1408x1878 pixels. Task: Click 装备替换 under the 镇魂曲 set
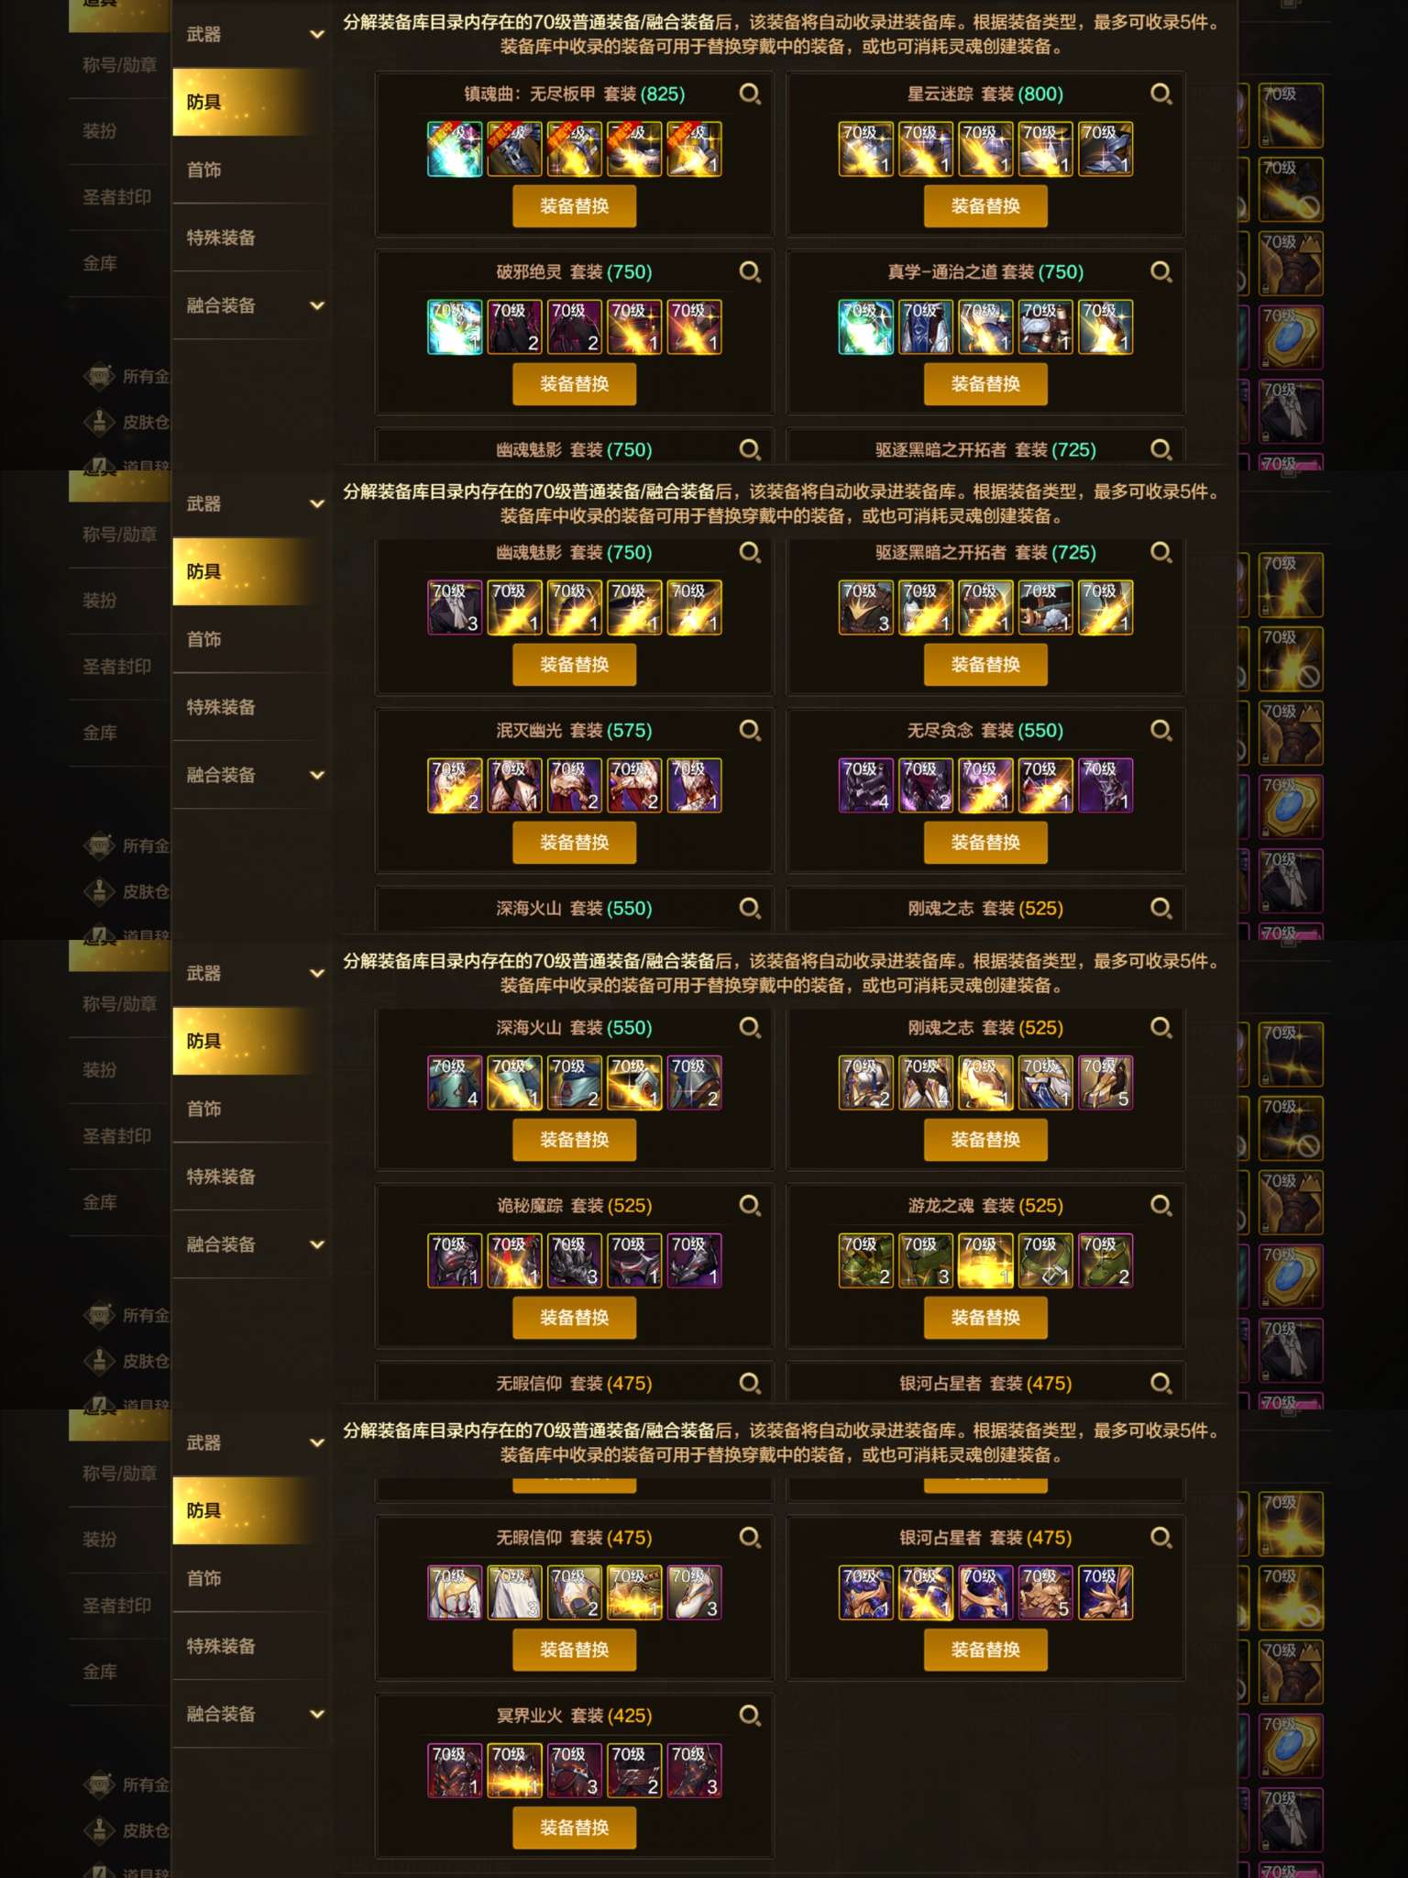(574, 206)
